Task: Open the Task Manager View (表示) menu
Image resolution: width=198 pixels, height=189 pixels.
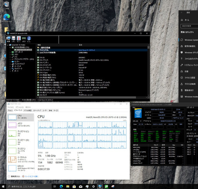Action: (28, 107)
